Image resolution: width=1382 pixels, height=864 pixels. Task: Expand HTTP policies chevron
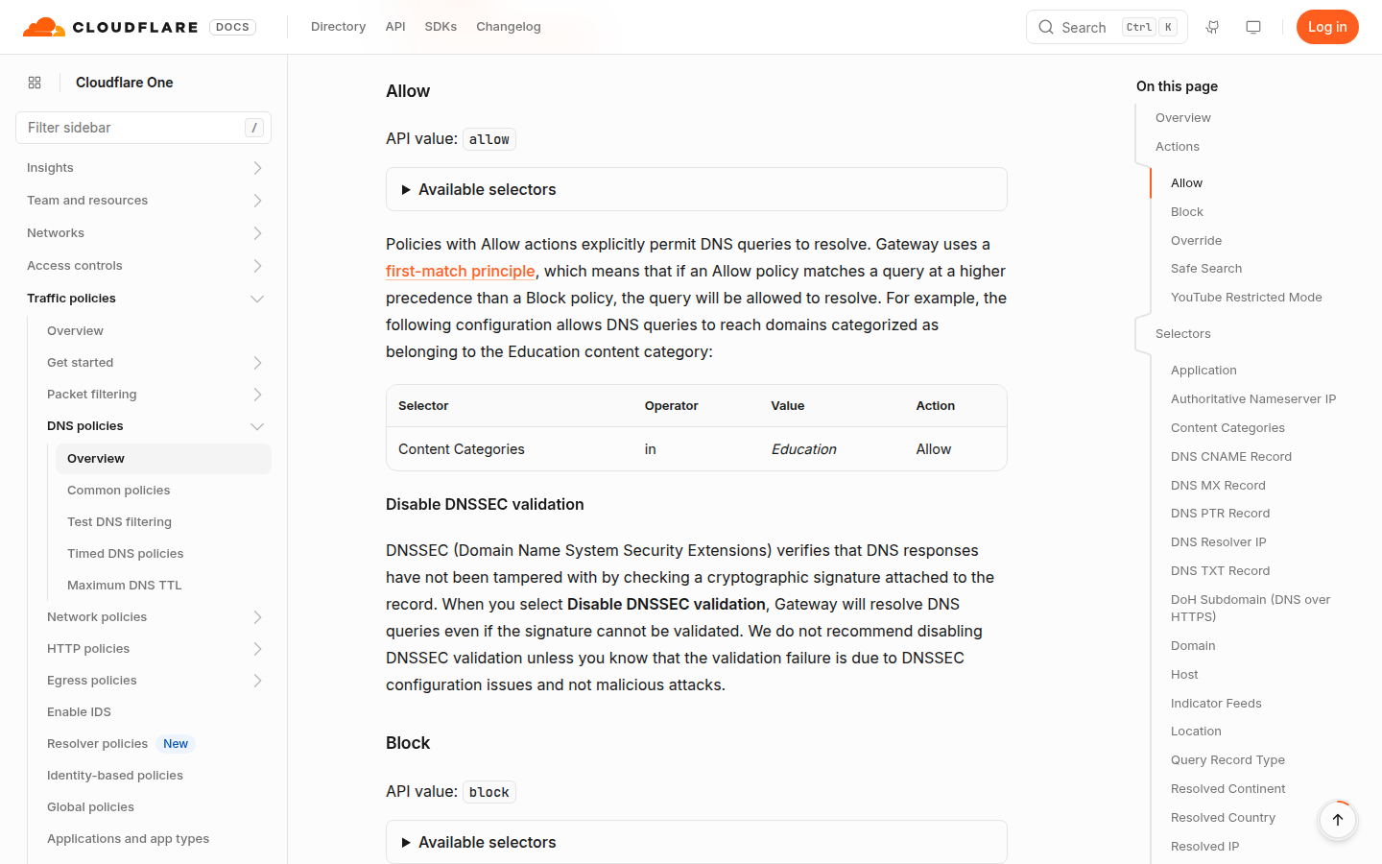point(257,649)
